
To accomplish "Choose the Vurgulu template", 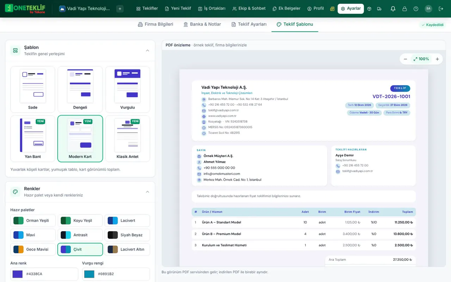I will tap(128, 90).
